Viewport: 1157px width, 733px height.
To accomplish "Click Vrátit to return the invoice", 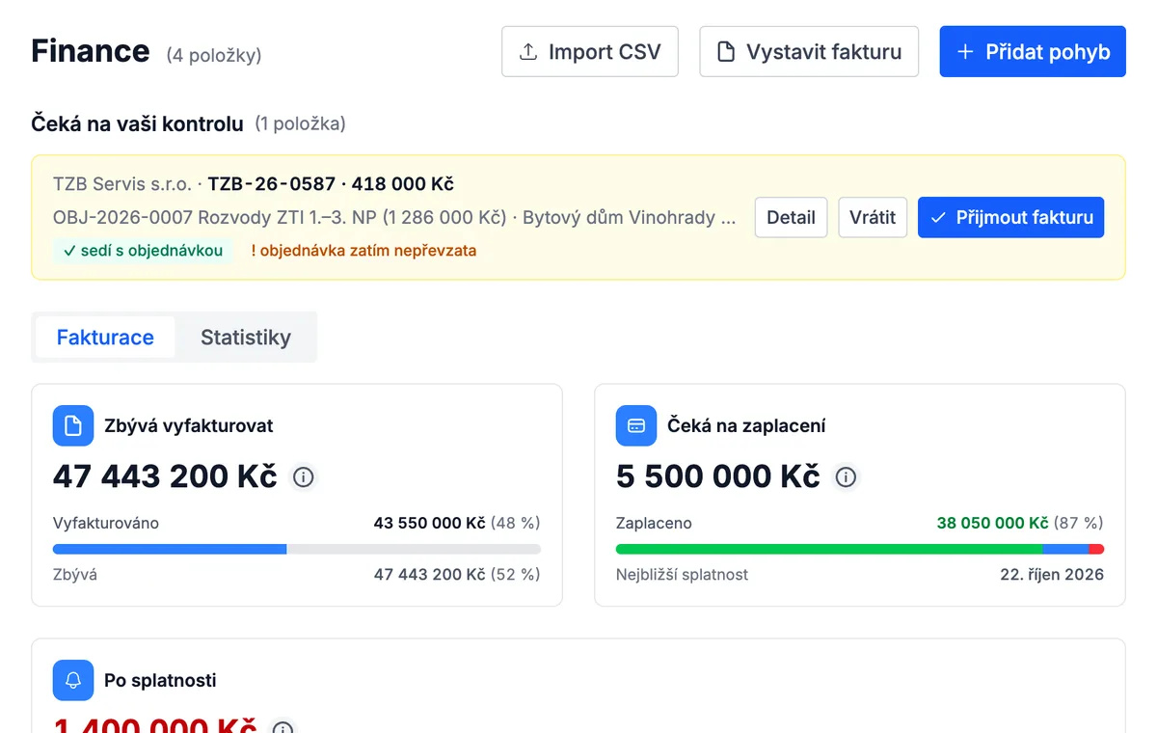I will pyautogui.click(x=873, y=217).
